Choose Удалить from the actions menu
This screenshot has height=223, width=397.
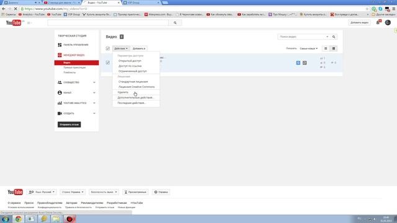pos(136,92)
